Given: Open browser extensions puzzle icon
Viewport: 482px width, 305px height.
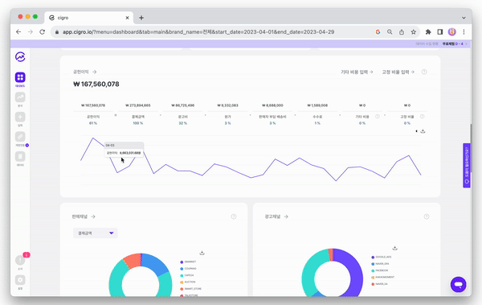Looking at the screenshot, I should 428,31.
